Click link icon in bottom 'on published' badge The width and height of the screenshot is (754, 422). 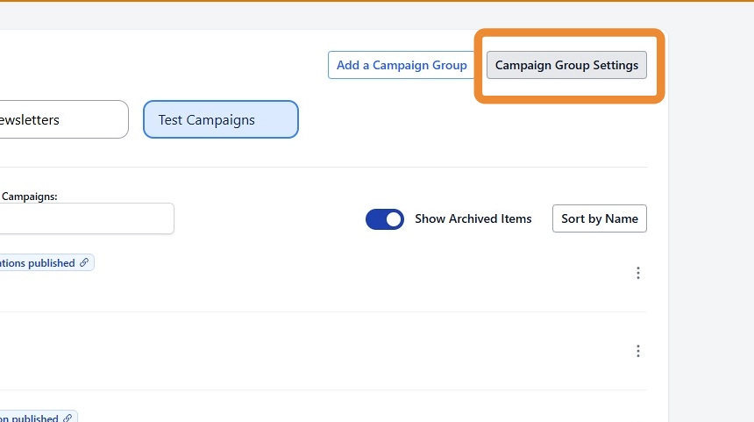[x=68, y=418]
